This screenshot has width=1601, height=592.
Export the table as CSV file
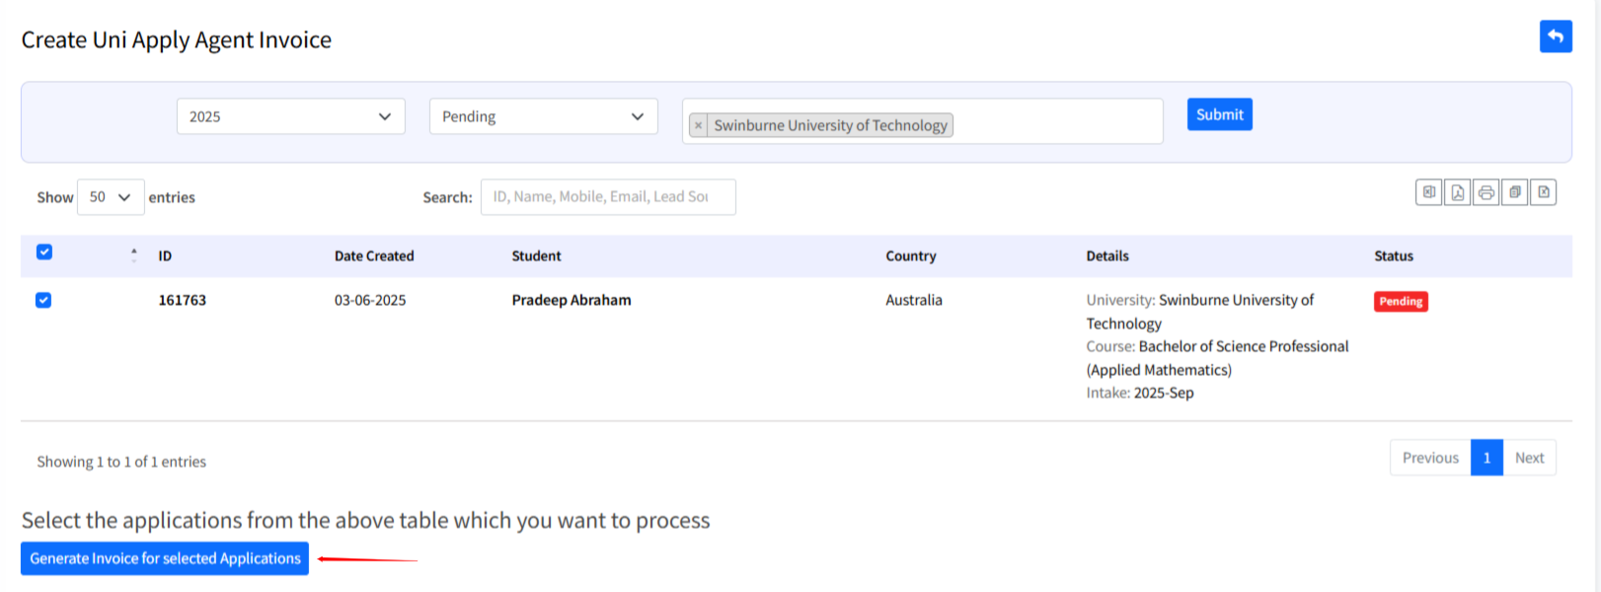click(x=1543, y=192)
